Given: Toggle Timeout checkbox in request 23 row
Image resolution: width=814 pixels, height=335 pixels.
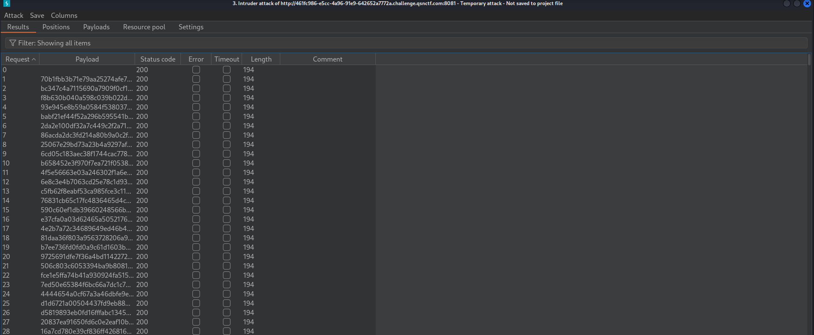Looking at the screenshot, I should click(x=227, y=284).
